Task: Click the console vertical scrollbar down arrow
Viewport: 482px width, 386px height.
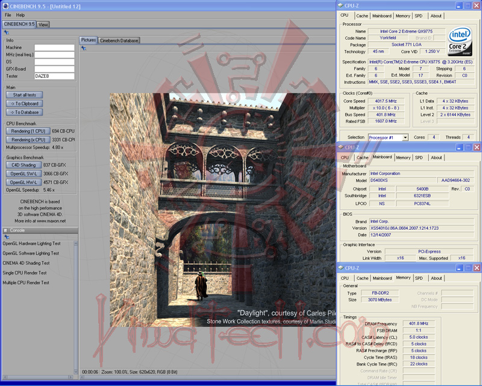Action: click(x=76, y=372)
